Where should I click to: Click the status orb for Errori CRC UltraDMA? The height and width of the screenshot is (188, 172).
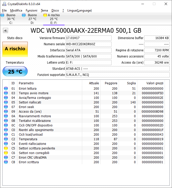pyautogui.click(x=6, y=157)
